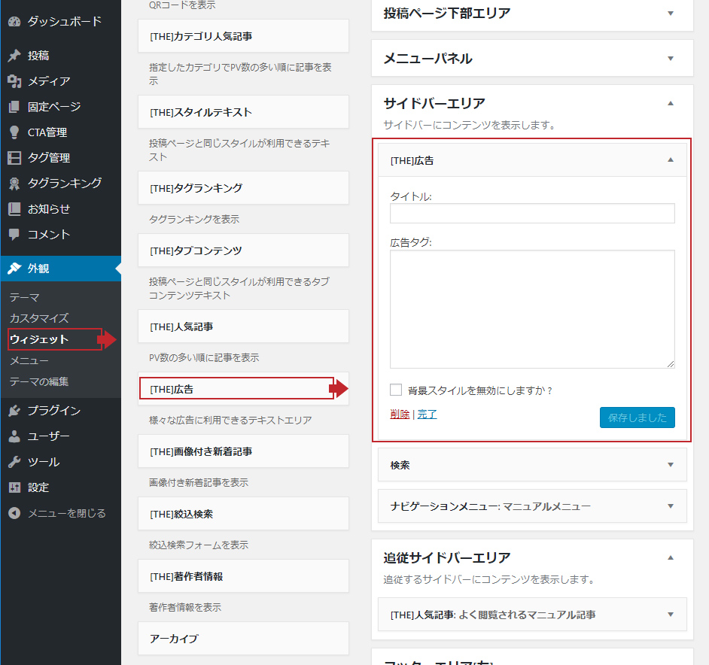Click the pushpin icon for 投稿
The height and width of the screenshot is (665, 709).
click(x=14, y=56)
